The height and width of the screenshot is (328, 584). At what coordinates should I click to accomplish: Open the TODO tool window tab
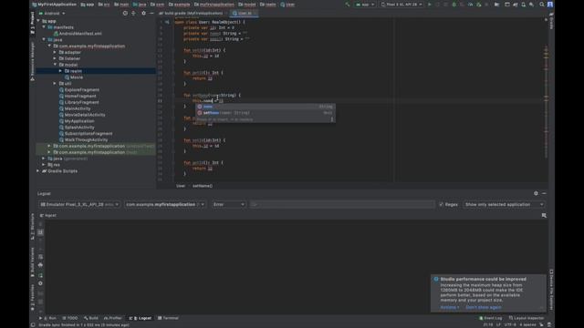69,318
